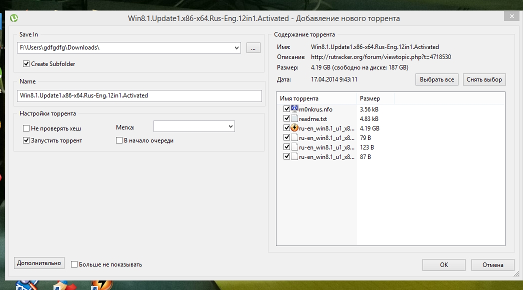Click the dialog resize grip corner
The image size is (523, 290).
click(516, 274)
